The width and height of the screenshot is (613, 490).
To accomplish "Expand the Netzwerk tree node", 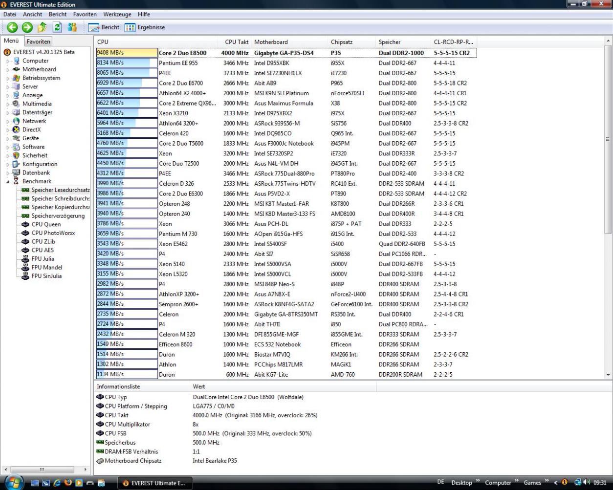I will pos(8,121).
